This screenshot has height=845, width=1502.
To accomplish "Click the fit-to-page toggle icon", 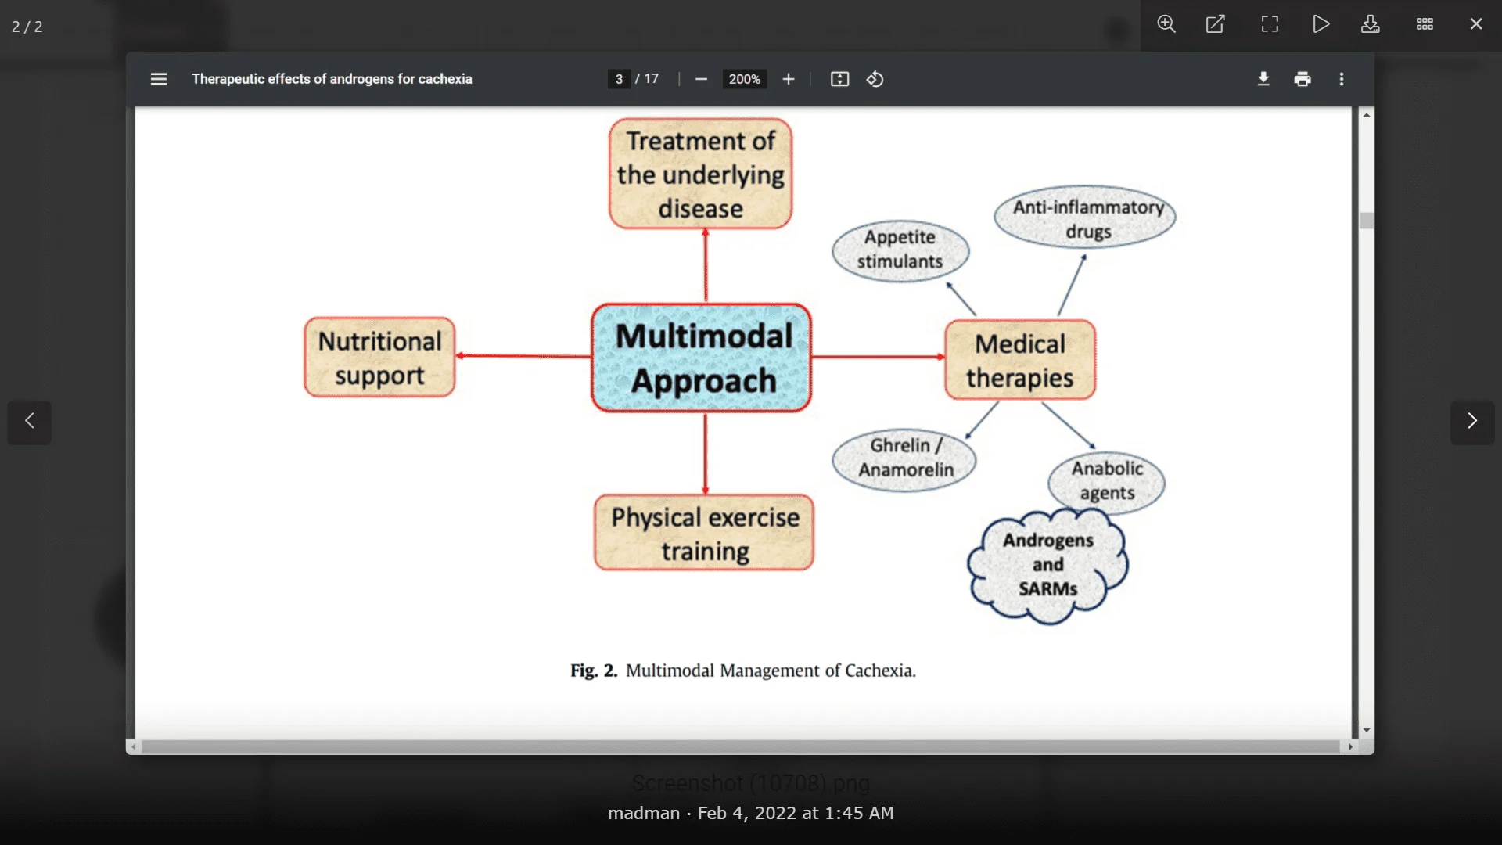I will pyautogui.click(x=839, y=78).
